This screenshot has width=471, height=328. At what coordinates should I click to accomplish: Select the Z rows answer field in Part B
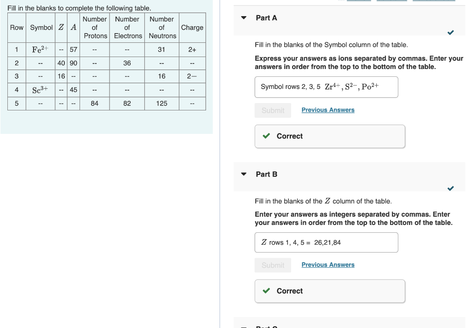tap(326, 242)
